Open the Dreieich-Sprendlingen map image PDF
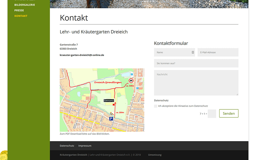The width and height of the screenshot is (256, 160). click(x=102, y=100)
